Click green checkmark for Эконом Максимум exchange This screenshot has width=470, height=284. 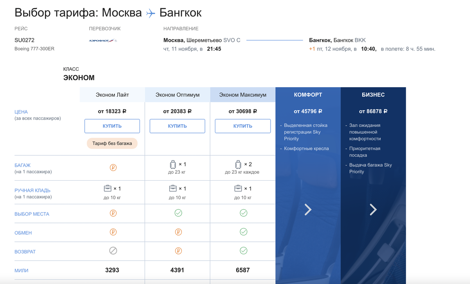(x=243, y=232)
